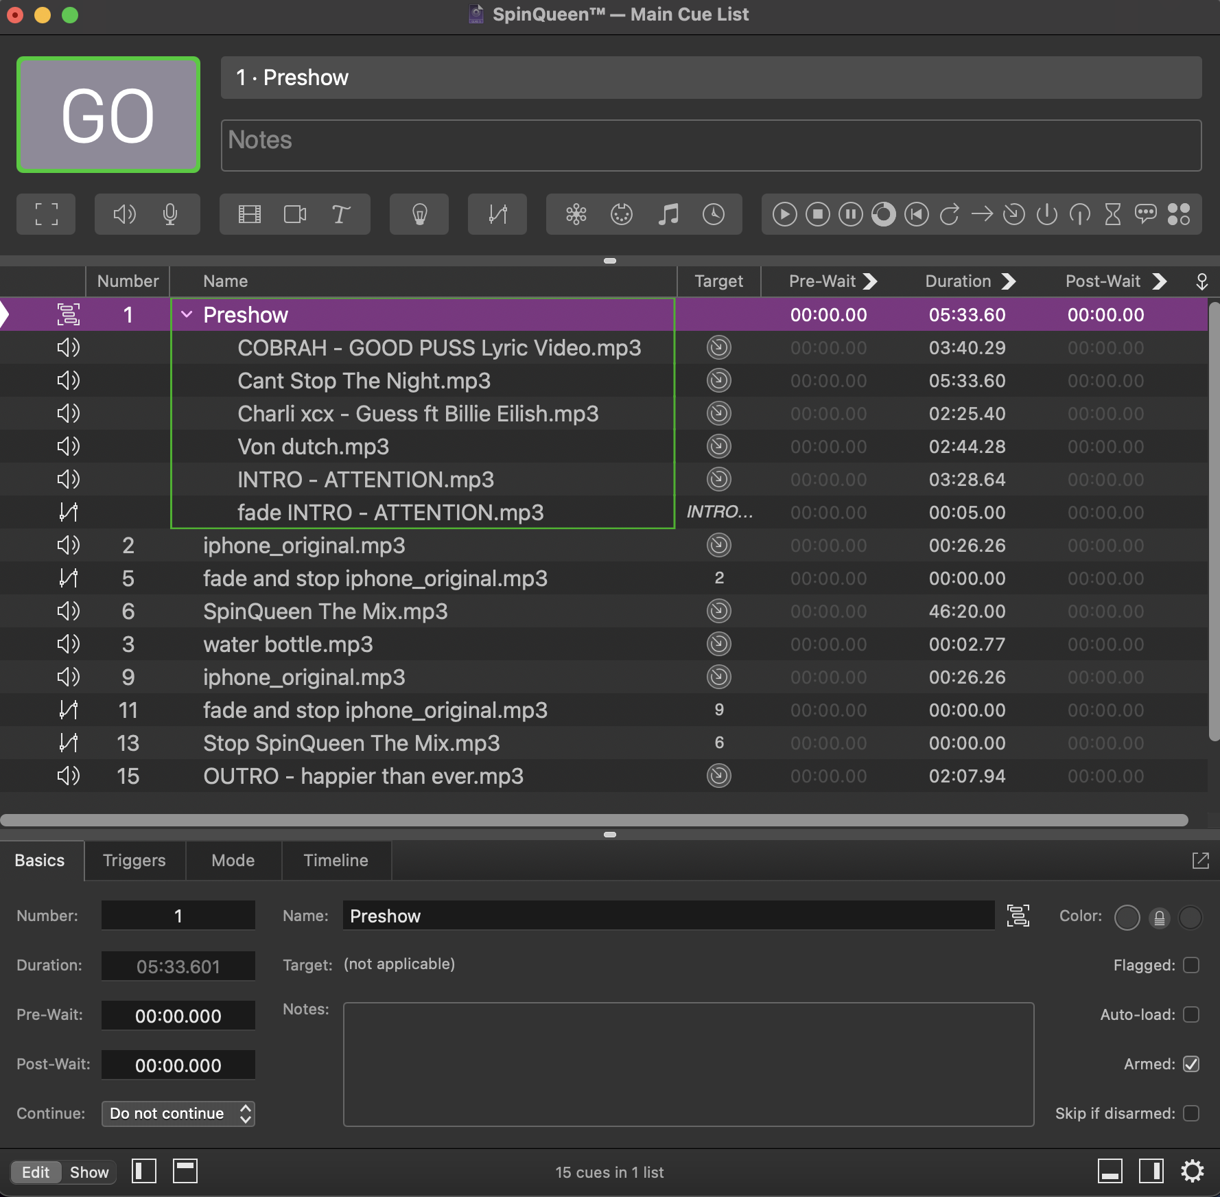The image size is (1220, 1197).
Task: Expand the Pre-Wait column arrow
Action: [x=870, y=281]
